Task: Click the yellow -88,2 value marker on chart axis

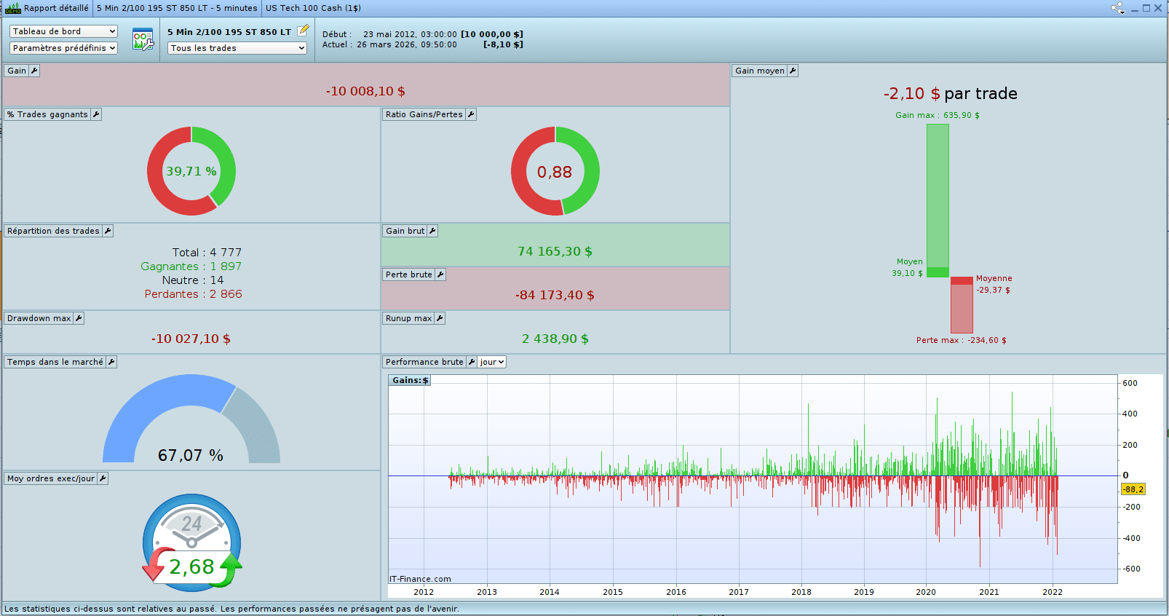Action: tap(1133, 489)
